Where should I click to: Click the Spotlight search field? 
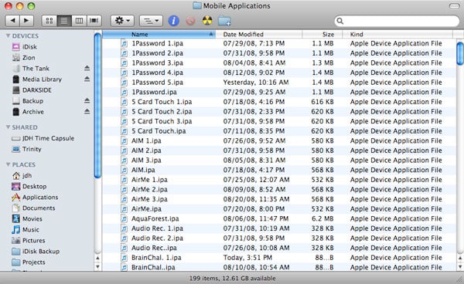(x=397, y=21)
